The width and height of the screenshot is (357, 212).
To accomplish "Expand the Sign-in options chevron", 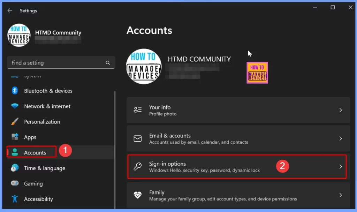I will click(341, 167).
